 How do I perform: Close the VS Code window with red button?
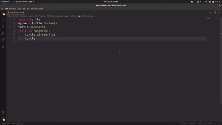pos(220,6)
